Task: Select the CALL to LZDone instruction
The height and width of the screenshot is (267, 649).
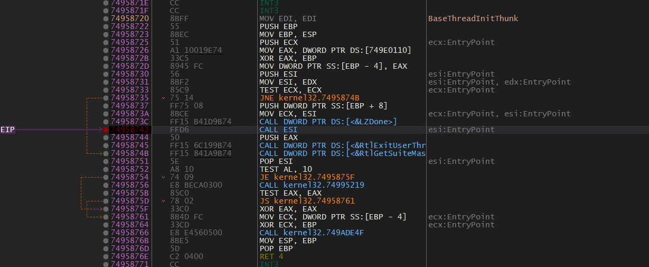Action: [x=328, y=122]
